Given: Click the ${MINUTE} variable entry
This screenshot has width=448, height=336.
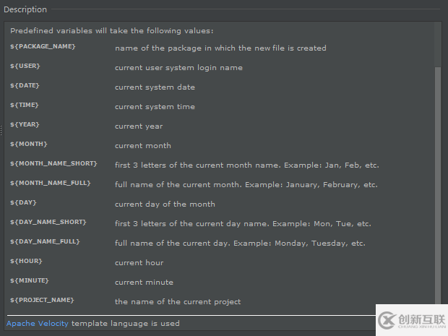Looking at the screenshot, I should pyautogui.click(x=30, y=281).
